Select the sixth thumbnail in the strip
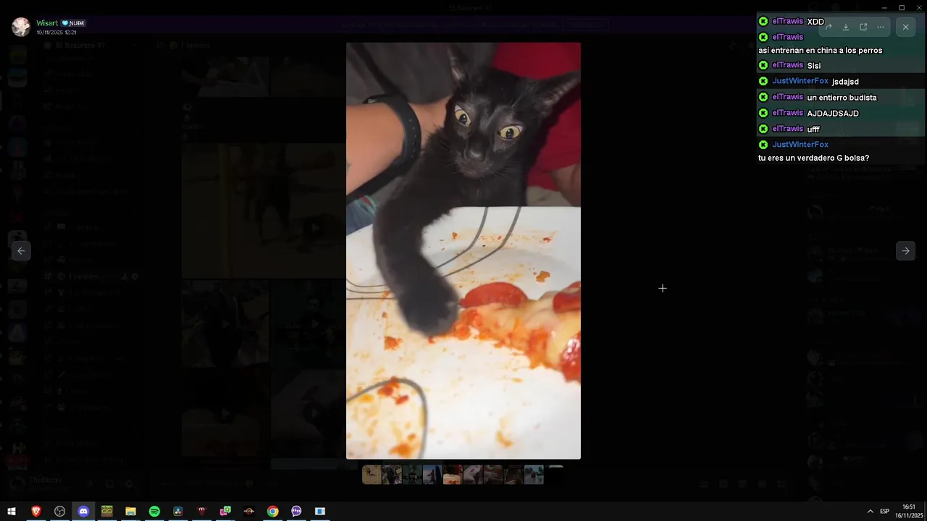 [x=473, y=475]
